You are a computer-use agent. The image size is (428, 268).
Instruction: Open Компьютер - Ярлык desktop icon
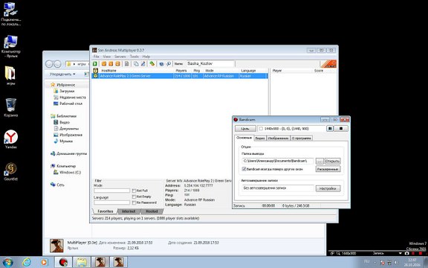pos(10,46)
